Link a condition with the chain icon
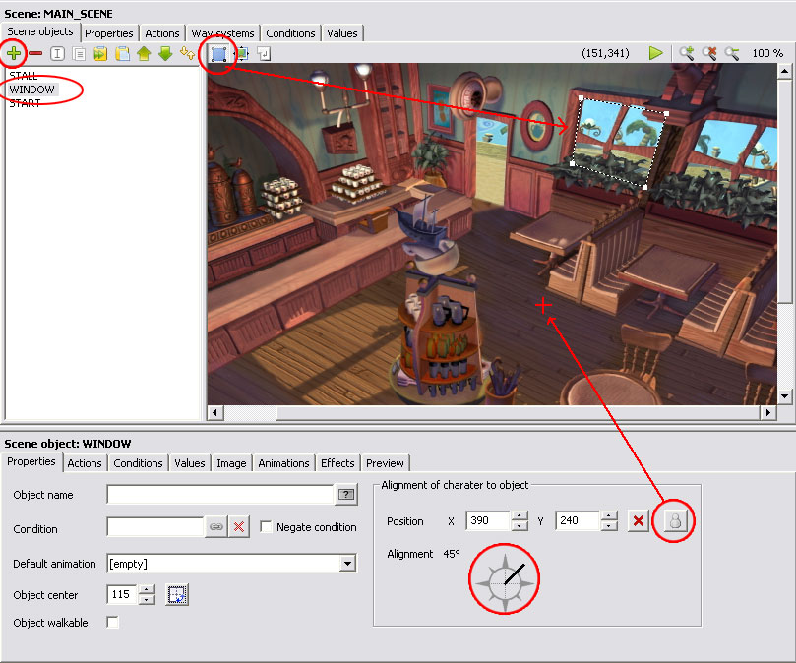Screen dimensions: 796x663 click(216, 527)
